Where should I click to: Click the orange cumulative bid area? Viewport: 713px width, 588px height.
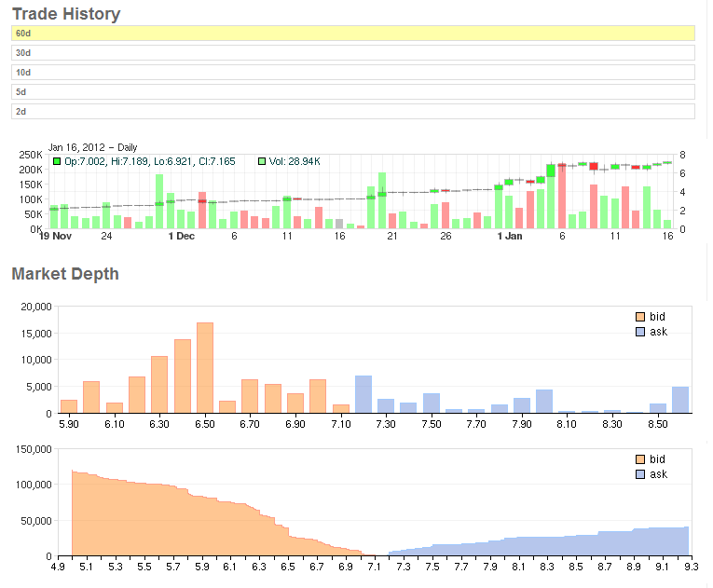(168, 522)
